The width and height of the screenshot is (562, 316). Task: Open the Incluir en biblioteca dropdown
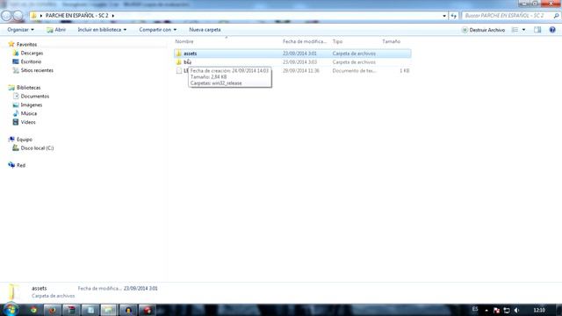[x=102, y=30]
